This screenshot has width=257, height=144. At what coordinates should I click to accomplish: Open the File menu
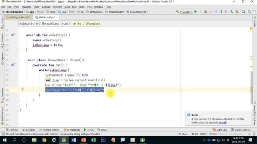[3, 7]
